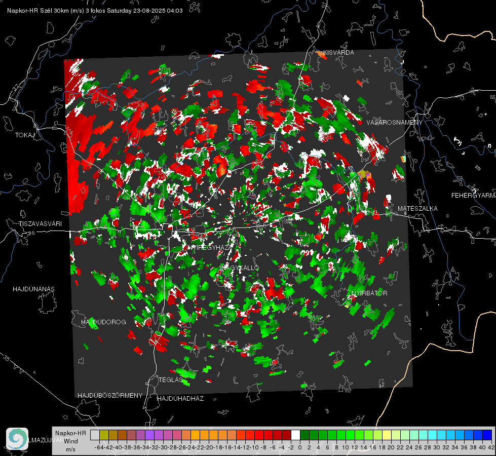Select the HAJDÚHADHÁZ city label
The height and width of the screenshot is (456, 496).
click(180, 399)
